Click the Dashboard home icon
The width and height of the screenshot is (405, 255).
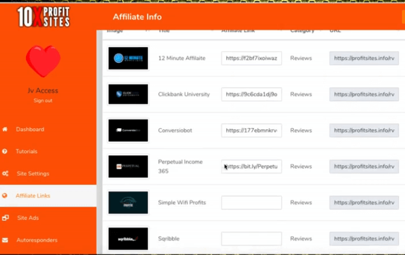pos(5,129)
